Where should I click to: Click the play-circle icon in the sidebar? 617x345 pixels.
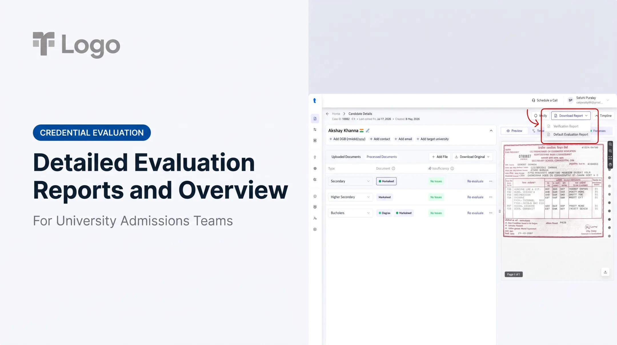point(315,196)
